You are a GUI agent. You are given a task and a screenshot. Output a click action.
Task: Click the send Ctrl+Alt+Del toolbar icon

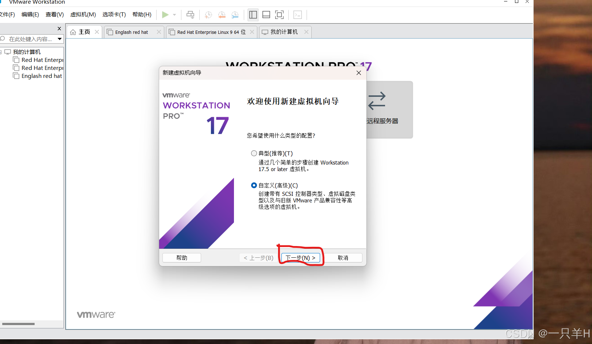pyautogui.click(x=191, y=15)
